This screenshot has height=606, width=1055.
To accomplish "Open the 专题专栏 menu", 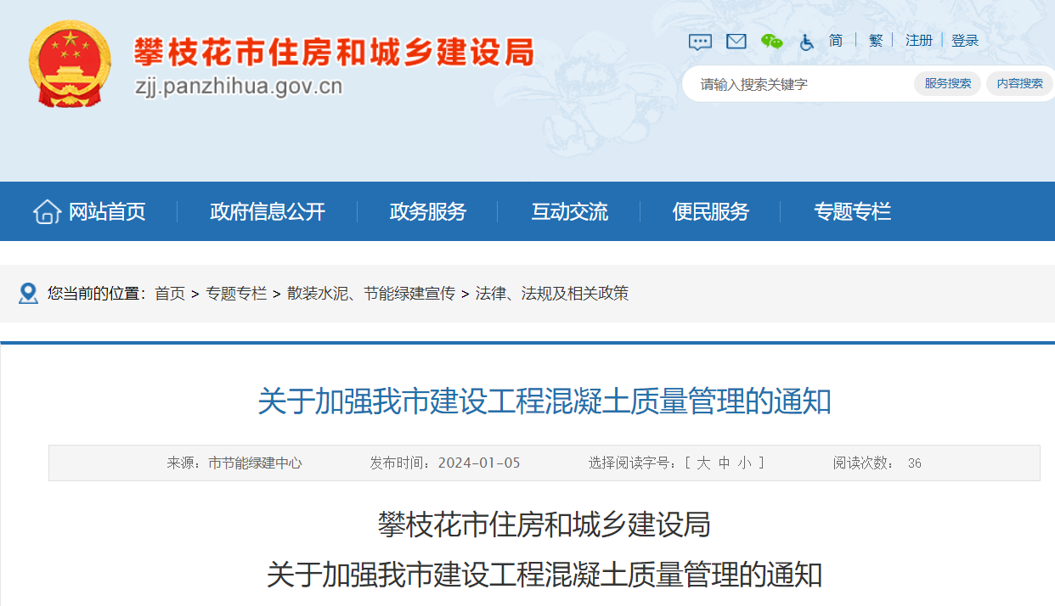I will tap(853, 211).
